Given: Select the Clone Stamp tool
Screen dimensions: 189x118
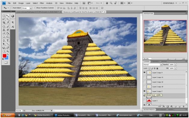Looking at the screenshot, I should [4, 30].
